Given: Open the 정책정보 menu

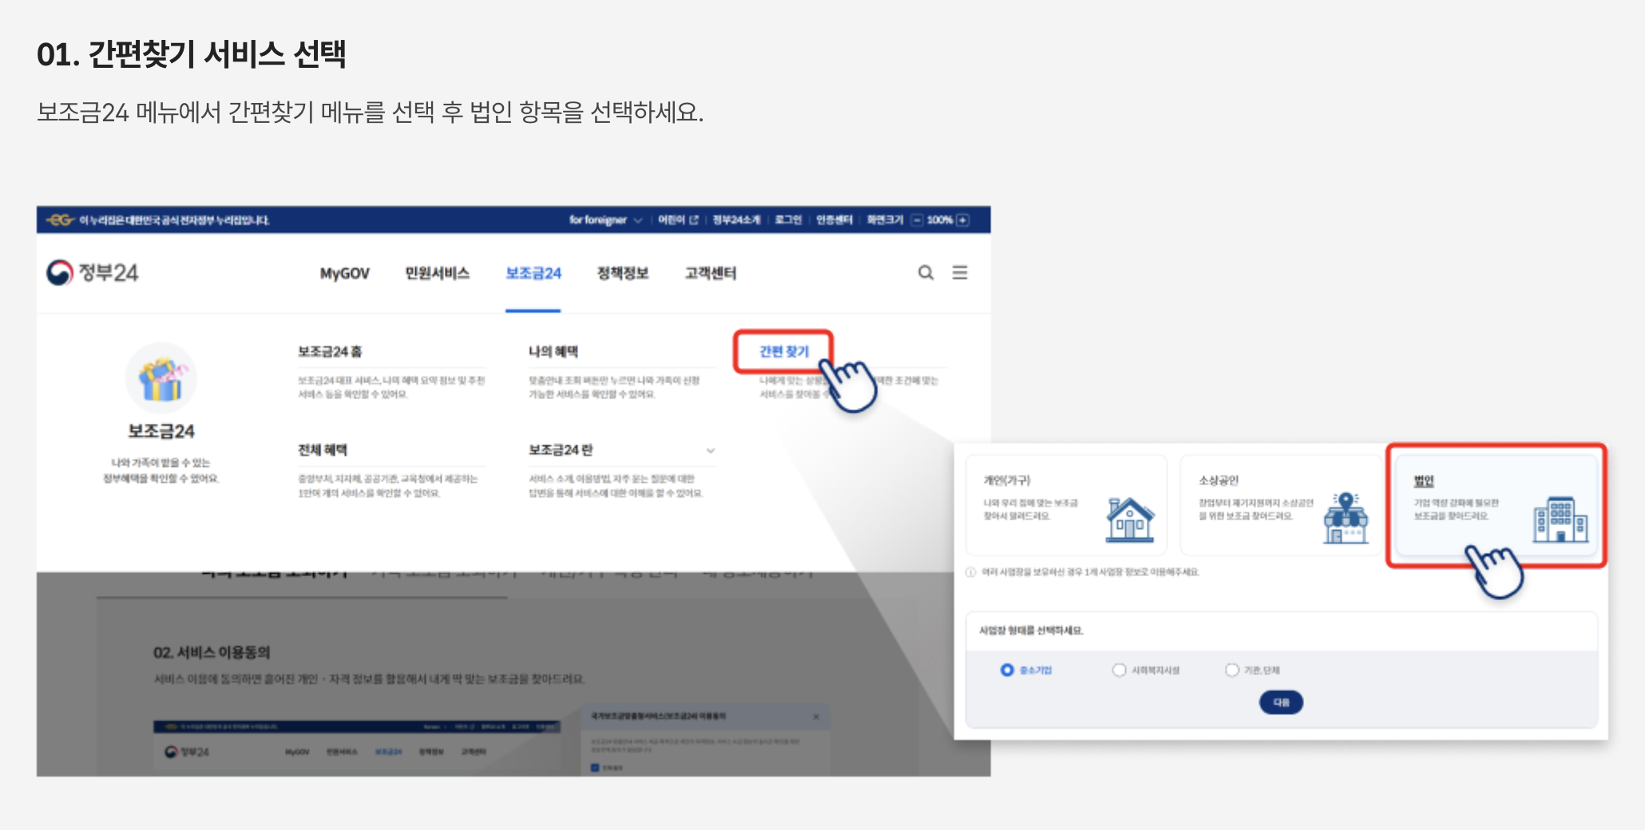Looking at the screenshot, I should pyautogui.click(x=623, y=274).
